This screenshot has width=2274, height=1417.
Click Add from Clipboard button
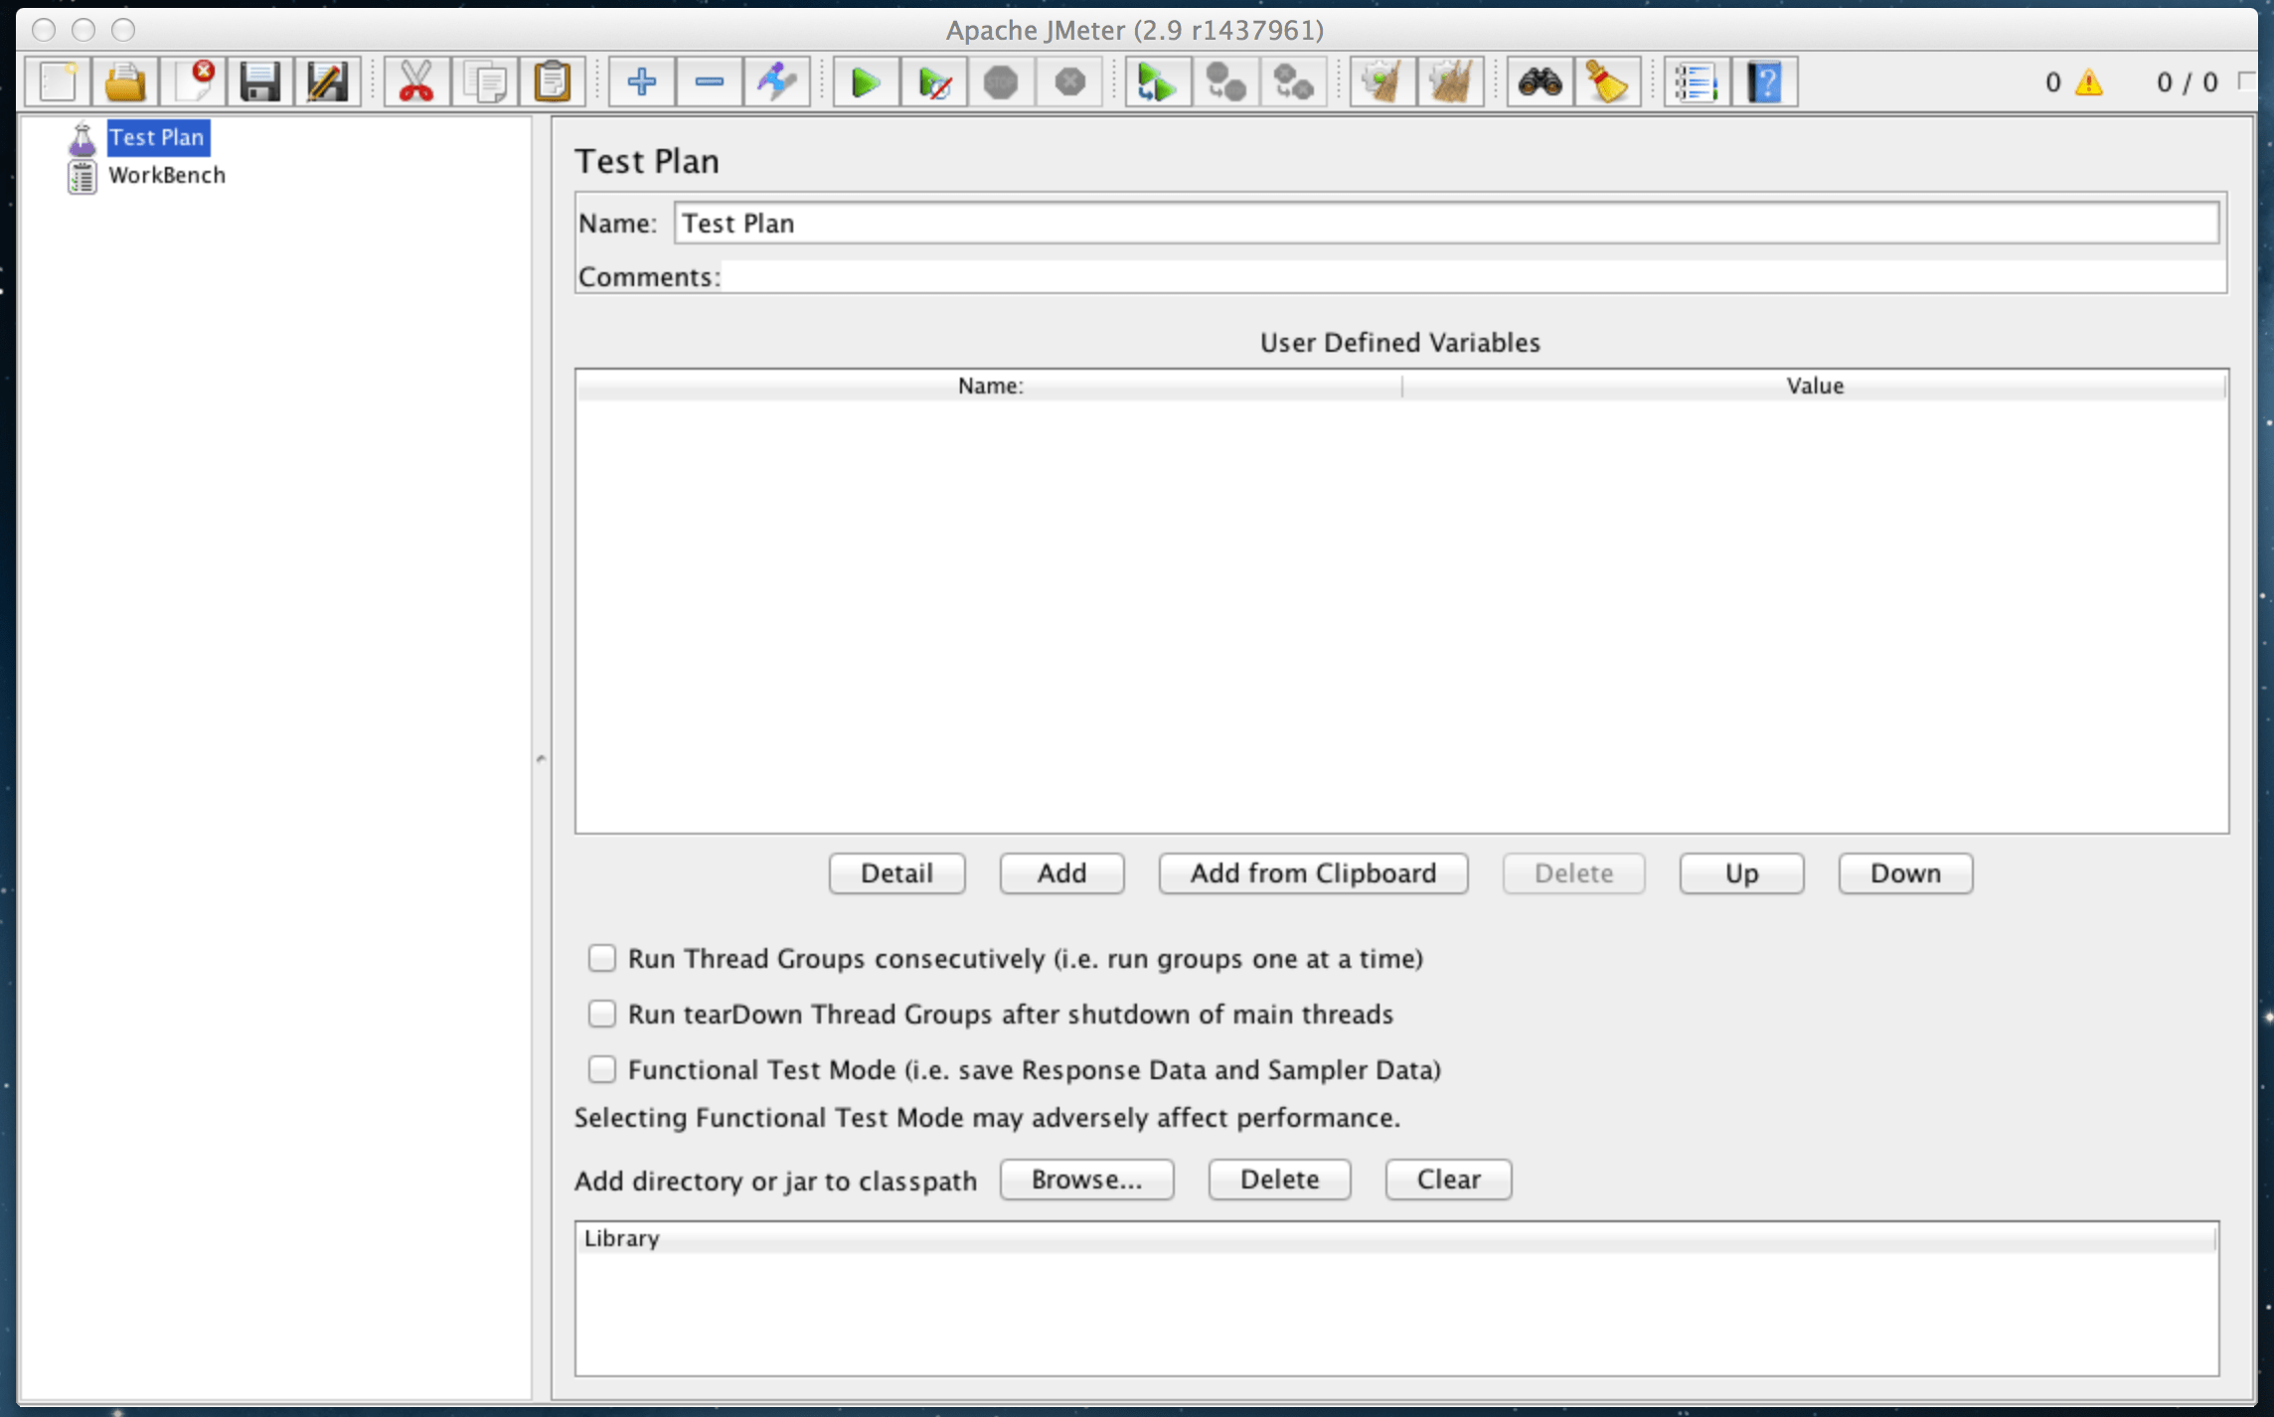point(1312,873)
